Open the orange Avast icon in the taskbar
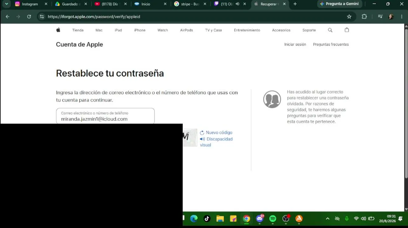Screen dimensions: 408x228 (x=299, y=218)
